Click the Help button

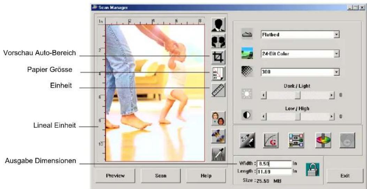tap(206, 176)
